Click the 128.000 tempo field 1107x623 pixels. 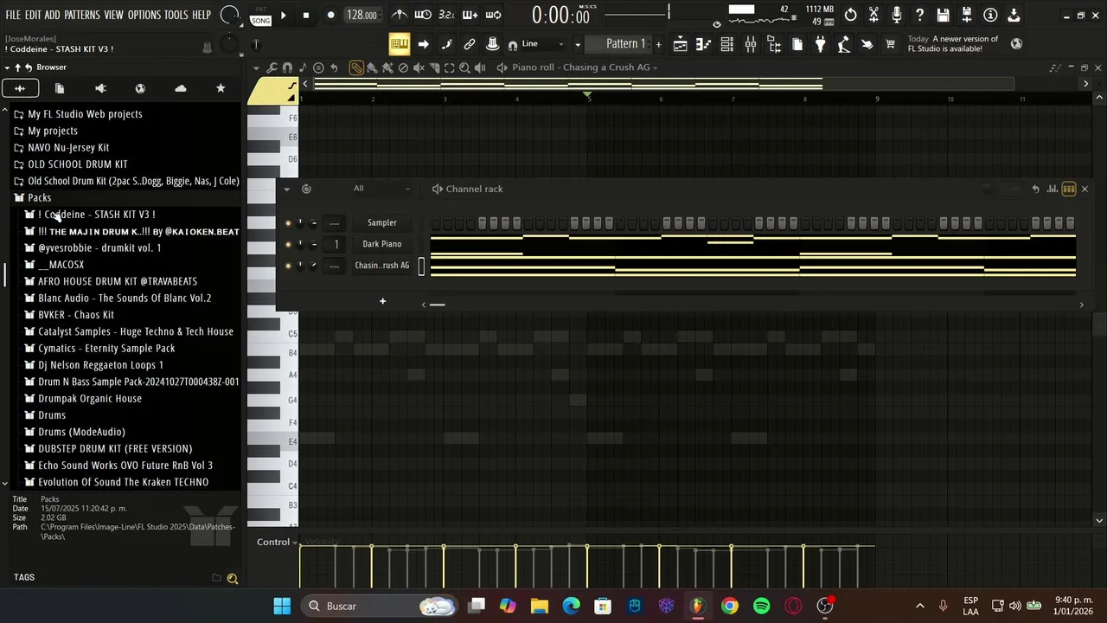pos(362,16)
